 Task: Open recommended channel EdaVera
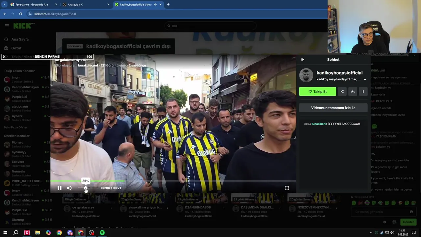26,163
